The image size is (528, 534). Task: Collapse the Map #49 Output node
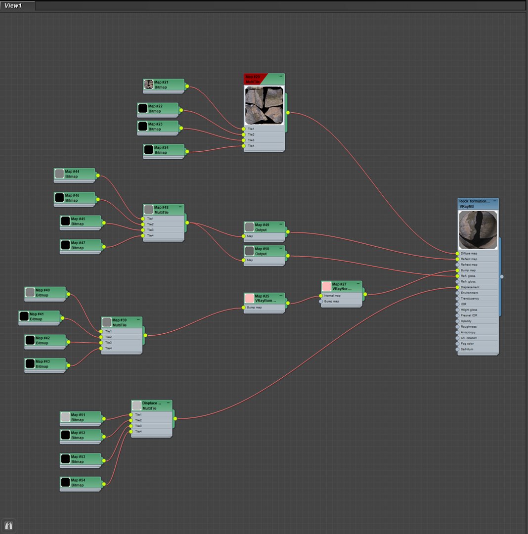281,224
